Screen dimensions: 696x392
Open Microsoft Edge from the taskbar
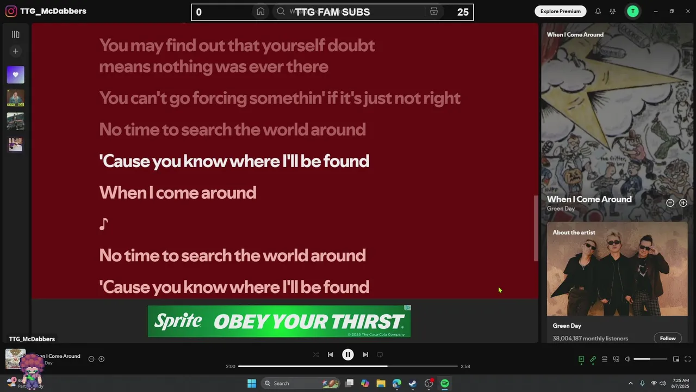[397, 383]
